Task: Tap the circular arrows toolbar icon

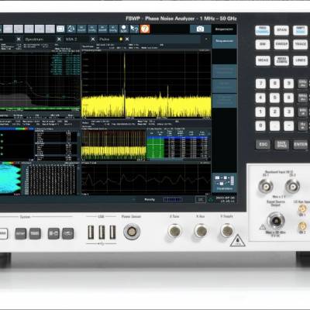Action: click(x=71, y=29)
